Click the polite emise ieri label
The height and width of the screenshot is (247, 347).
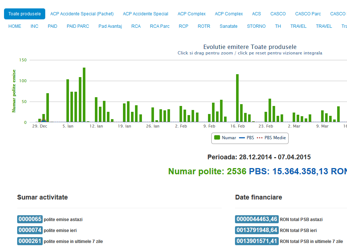coord(60,231)
